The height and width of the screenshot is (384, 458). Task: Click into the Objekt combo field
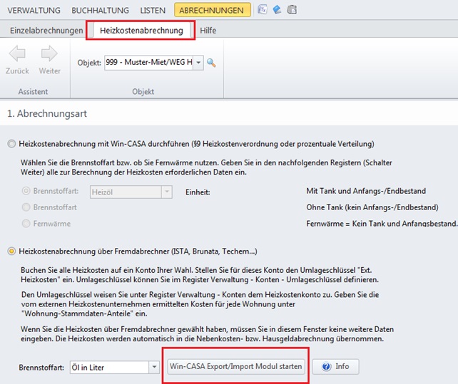pos(148,63)
